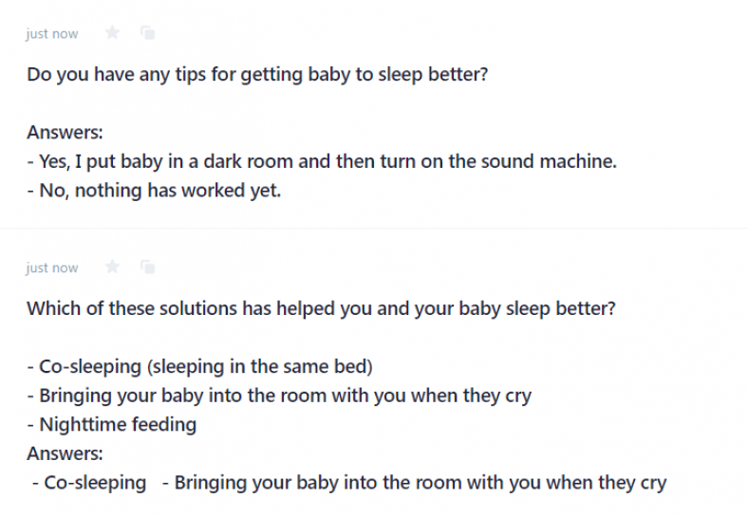Click the second message's 'just now' timestamp
Screen dimensions: 748x517
point(52,268)
